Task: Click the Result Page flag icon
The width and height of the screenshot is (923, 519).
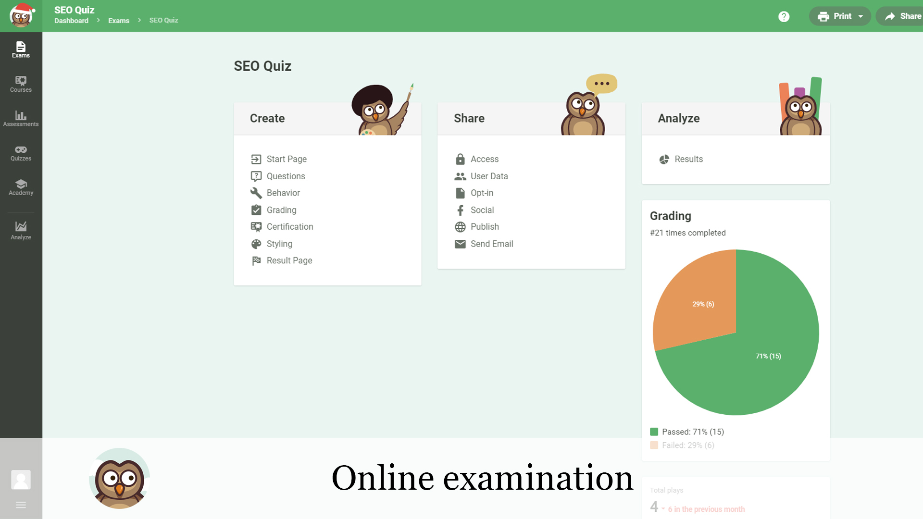Action: (x=256, y=261)
